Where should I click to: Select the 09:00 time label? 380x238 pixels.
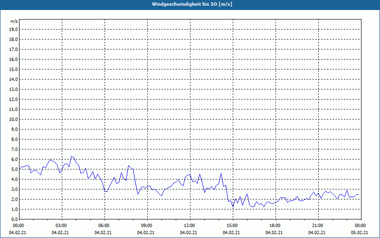[x=147, y=226]
